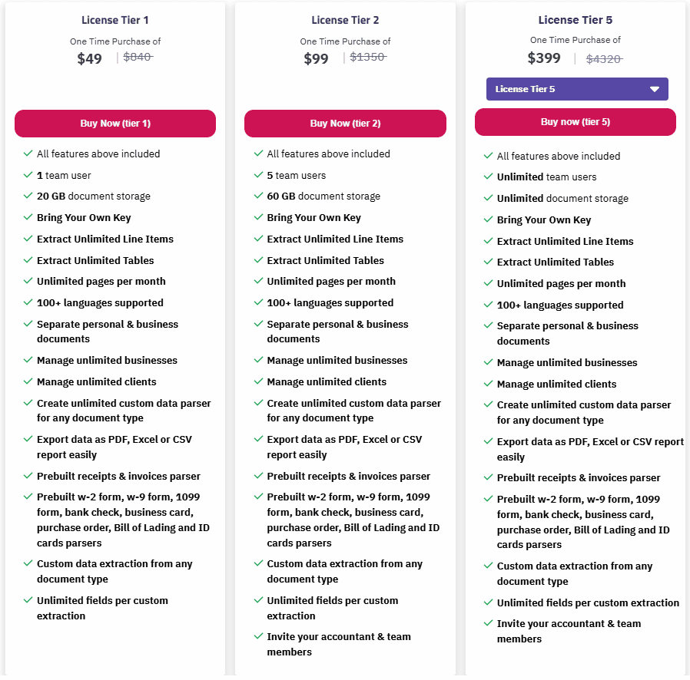
Task: Click Tier 2 "Invite your accountant" checkmark
Action: (258, 637)
